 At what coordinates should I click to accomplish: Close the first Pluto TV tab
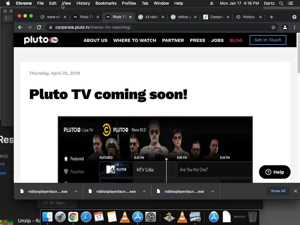[x=98, y=17]
